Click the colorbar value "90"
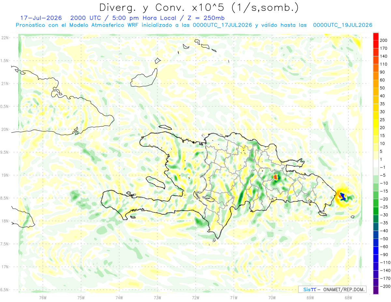The height and width of the screenshot is (302, 391). pos(383,72)
